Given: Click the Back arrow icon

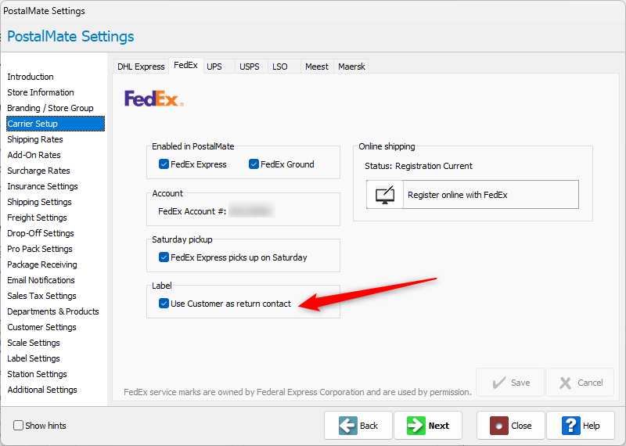Looking at the screenshot, I should pos(347,426).
